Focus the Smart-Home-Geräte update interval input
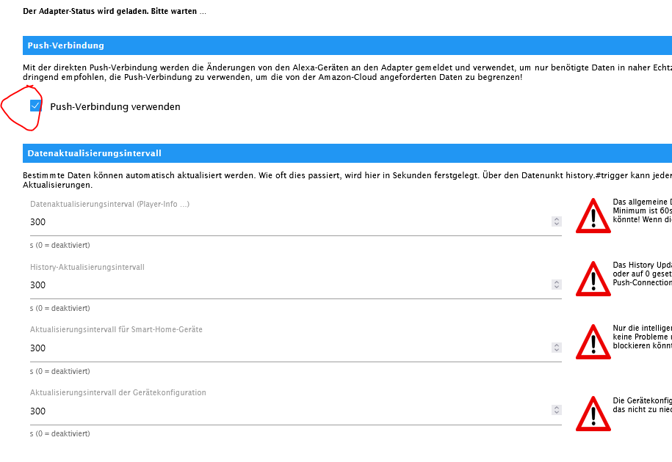 tap(286, 348)
